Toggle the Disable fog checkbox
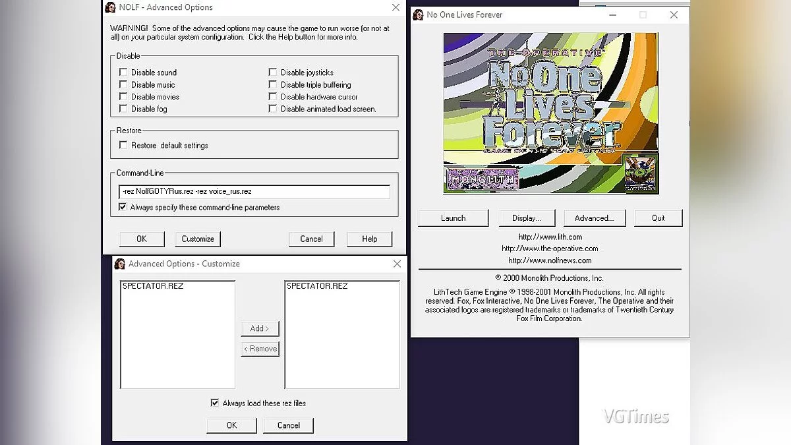 [123, 109]
